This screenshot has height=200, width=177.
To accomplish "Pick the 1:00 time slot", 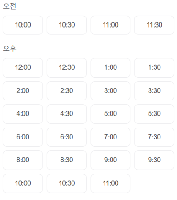I will pyautogui.click(x=111, y=67).
